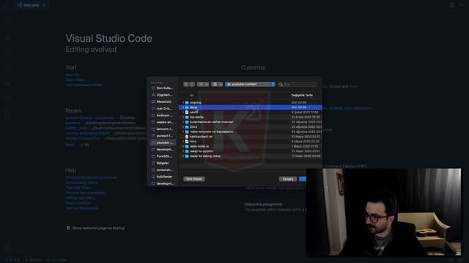Open the view mode dropdown in dialog toolbar

[x=203, y=85]
